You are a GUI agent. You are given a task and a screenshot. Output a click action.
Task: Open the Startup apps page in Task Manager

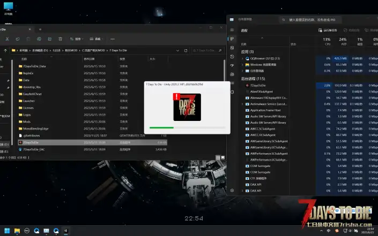(232, 65)
